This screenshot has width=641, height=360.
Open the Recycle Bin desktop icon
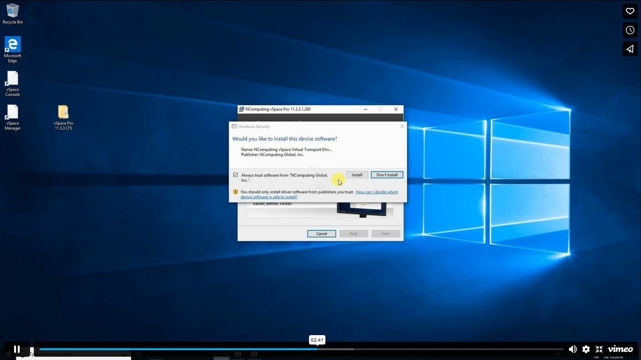click(13, 14)
